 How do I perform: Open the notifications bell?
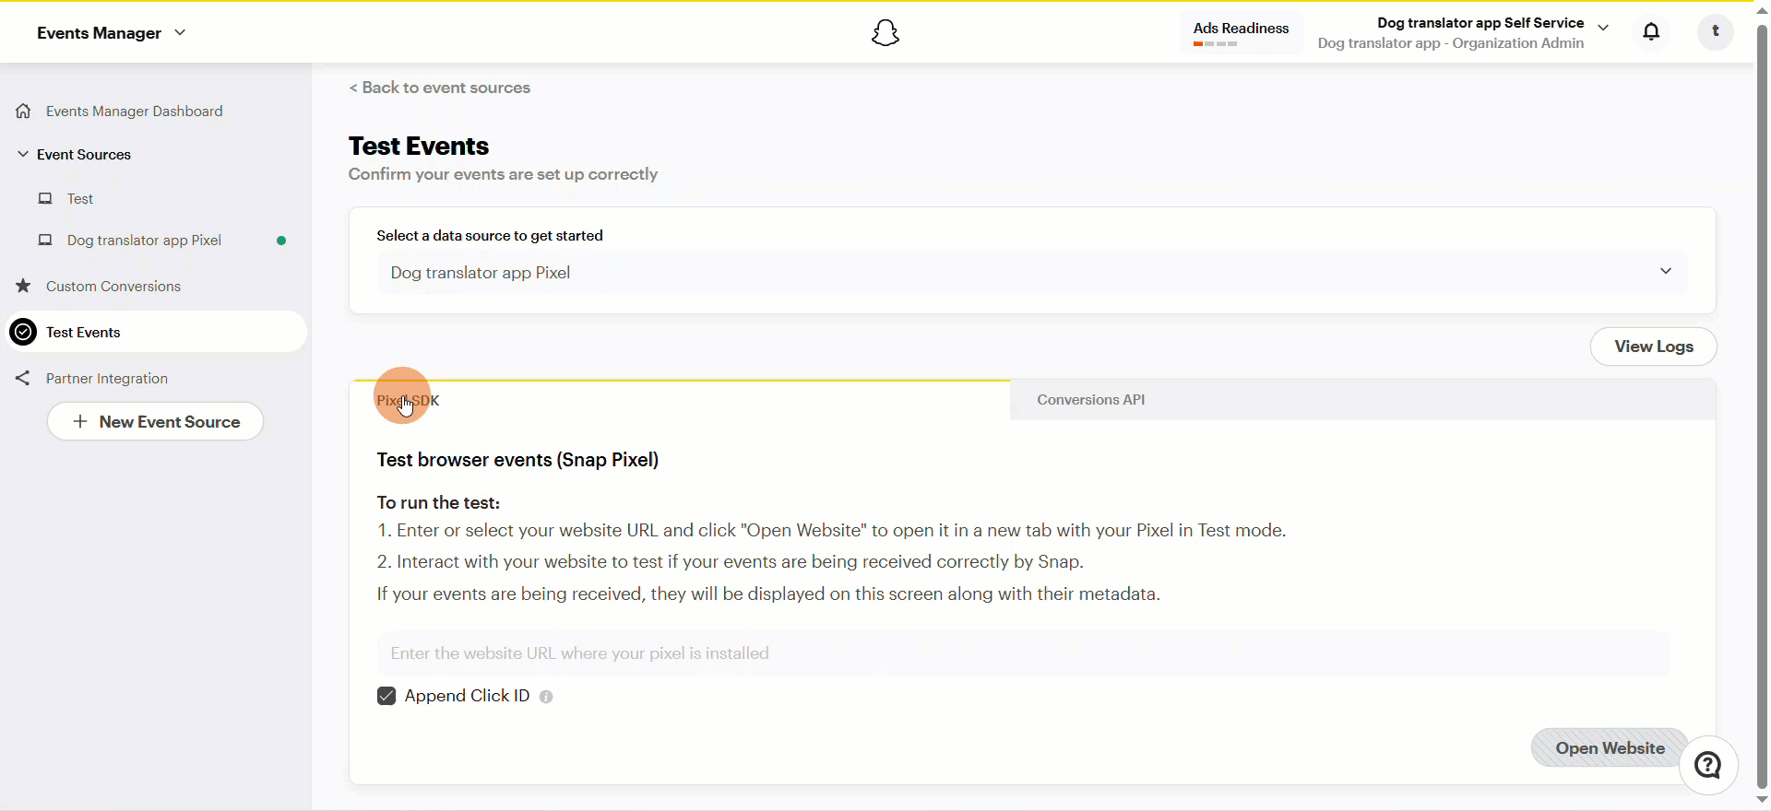pos(1651,32)
